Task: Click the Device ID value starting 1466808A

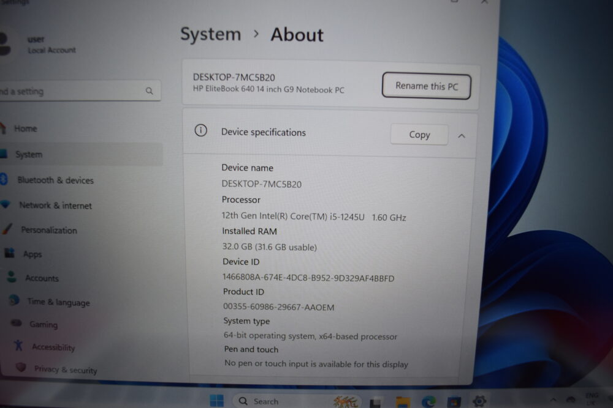Action: coord(308,278)
